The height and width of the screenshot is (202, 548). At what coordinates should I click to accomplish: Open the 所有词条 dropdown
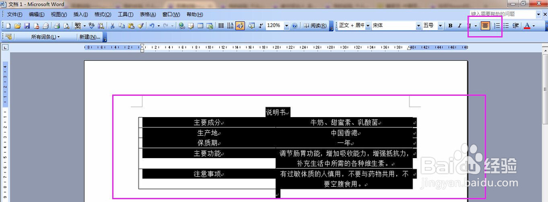tap(45, 37)
